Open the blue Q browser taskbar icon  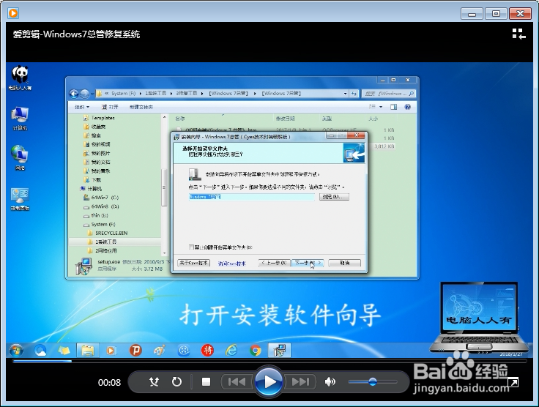pos(40,351)
